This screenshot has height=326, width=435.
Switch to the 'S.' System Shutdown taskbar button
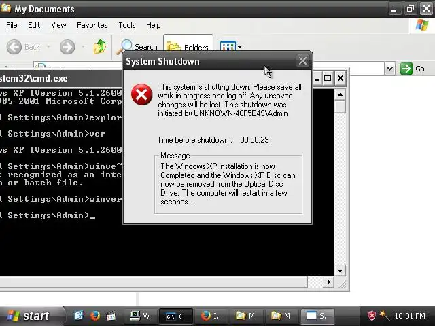pos(317,316)
